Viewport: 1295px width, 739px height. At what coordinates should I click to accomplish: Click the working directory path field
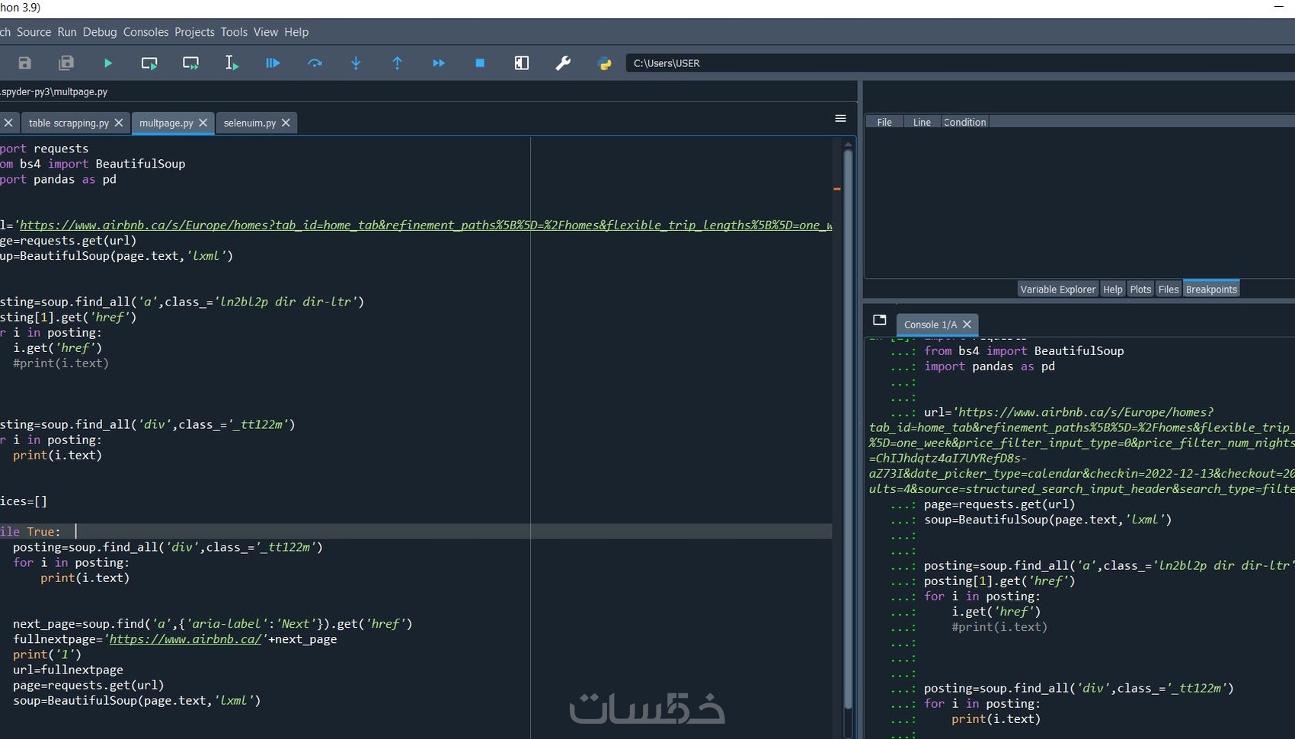[x=960, y=63]
